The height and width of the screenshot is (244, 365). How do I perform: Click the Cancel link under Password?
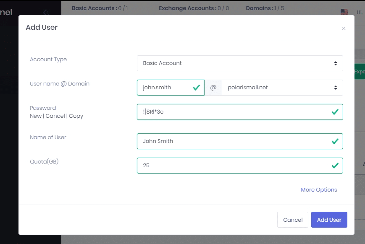pyautogui.click(x=55, y=116)
